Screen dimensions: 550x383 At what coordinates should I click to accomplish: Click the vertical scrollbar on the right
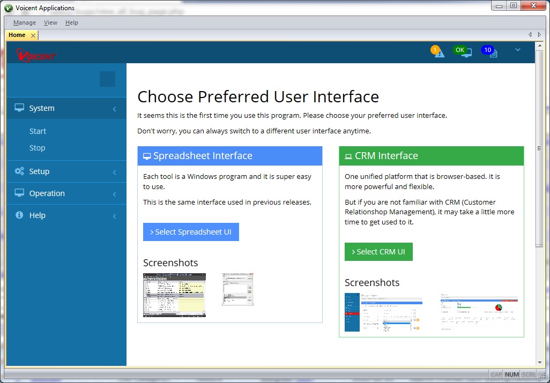tap(539, 198)
